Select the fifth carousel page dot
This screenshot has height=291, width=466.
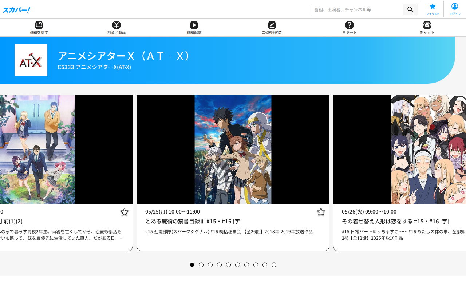(229, 265)
